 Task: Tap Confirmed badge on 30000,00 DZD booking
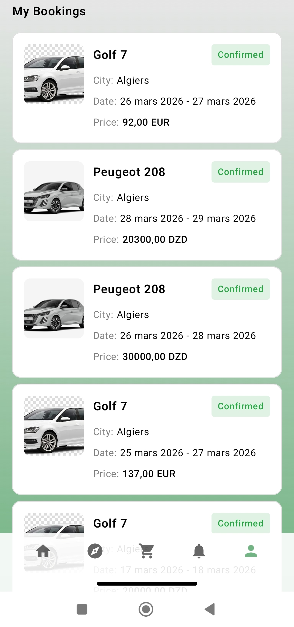tap(241, 289)
